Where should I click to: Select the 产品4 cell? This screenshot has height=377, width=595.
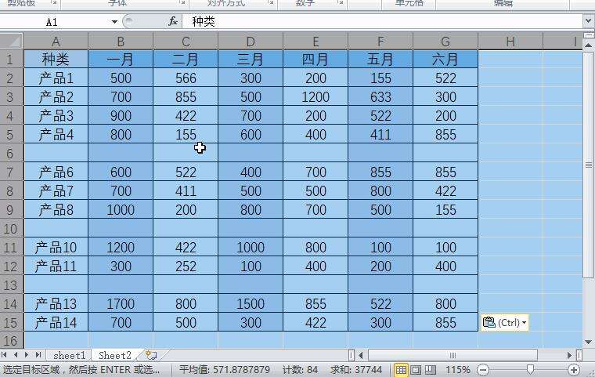click(x=56, y=135)
